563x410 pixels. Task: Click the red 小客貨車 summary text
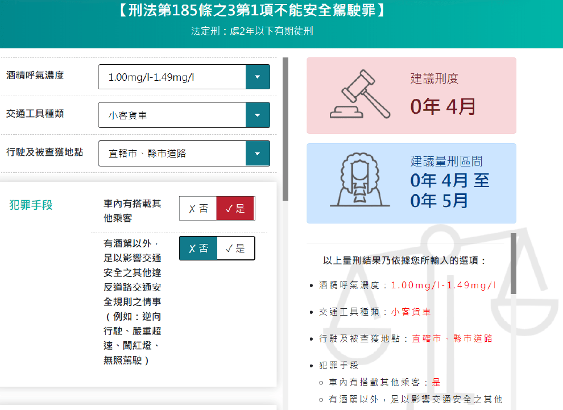pyautogui.click(x=411, y=312)
